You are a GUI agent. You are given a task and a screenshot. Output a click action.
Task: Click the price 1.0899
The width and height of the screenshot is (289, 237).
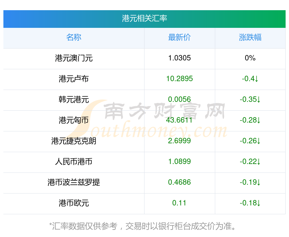point(179,162)
